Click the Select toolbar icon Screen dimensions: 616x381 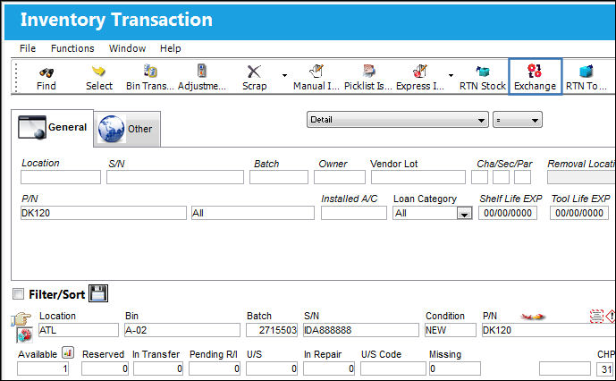98,72
